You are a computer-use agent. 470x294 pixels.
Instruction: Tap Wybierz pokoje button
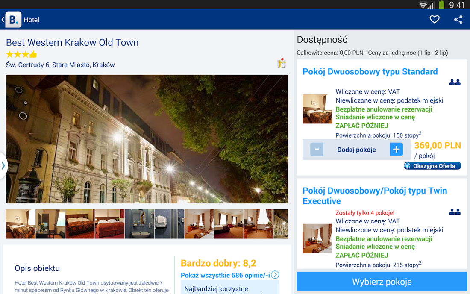[382, 282]
